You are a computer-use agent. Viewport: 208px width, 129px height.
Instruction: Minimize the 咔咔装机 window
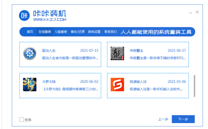point(191,13)
